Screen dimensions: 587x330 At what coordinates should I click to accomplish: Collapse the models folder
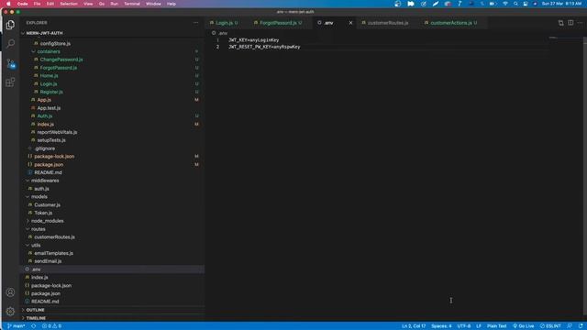coord(39,197)
